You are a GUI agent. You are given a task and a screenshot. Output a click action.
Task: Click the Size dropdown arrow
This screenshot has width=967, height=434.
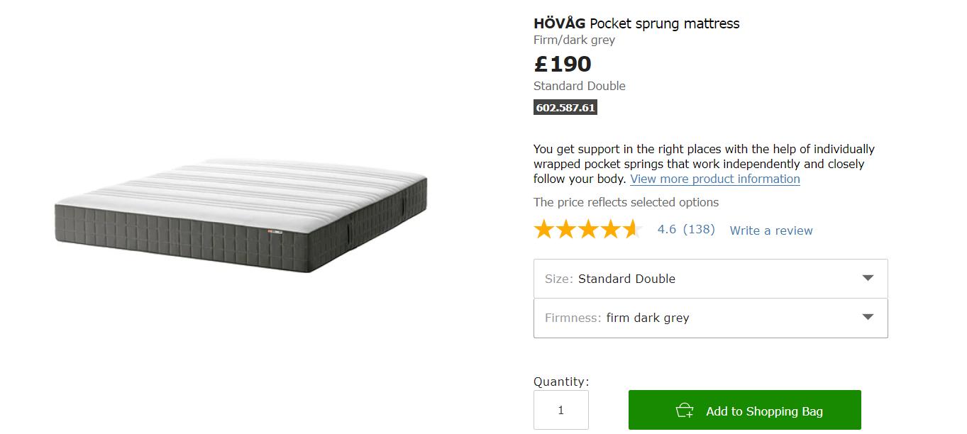867,278
